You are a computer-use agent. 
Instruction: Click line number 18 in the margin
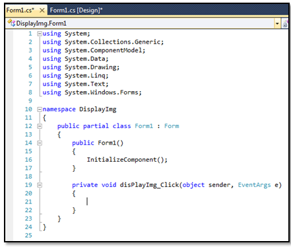(x=28, y=176)
